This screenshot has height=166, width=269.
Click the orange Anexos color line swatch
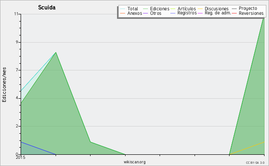tap(123, 13)
